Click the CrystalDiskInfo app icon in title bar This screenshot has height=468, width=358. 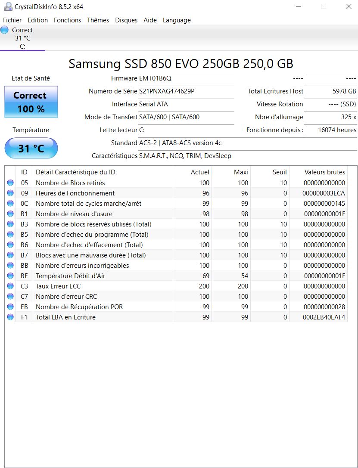coord(7,6)
